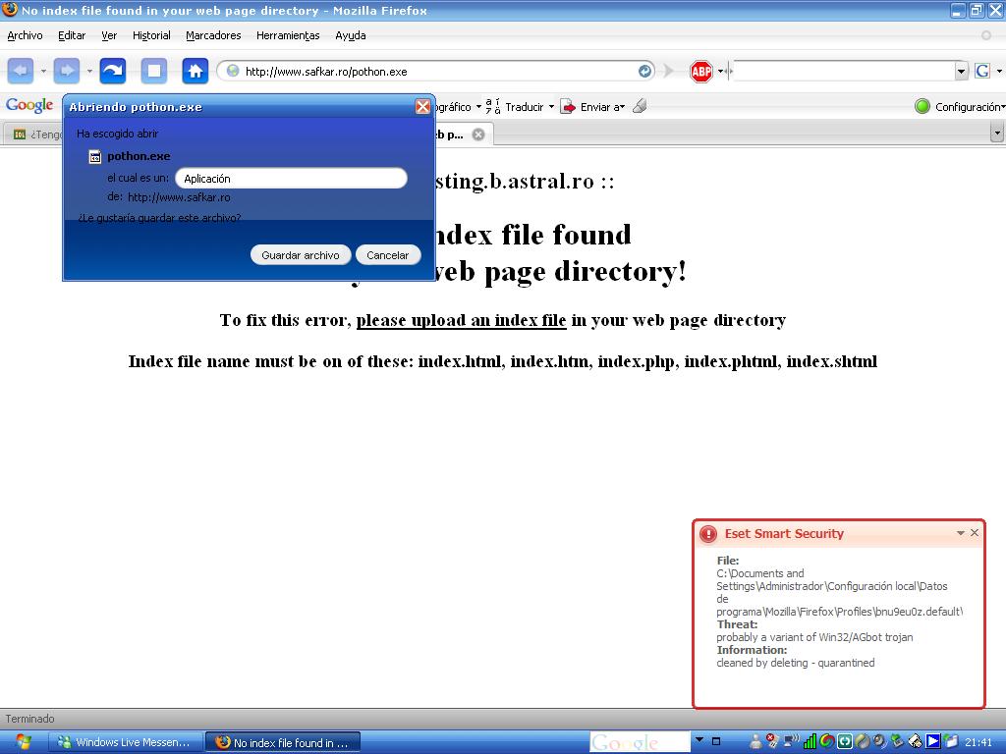Open the tab list dropdown arrow
Viewport: 1006px width, 754px height.
point(996,134)
